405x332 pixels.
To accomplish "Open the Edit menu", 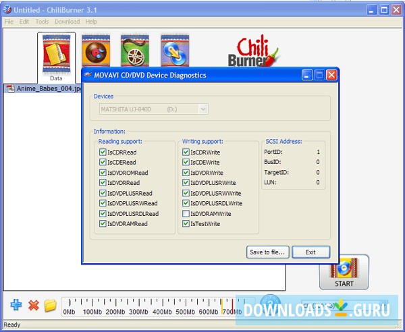I will coord(24,22).
